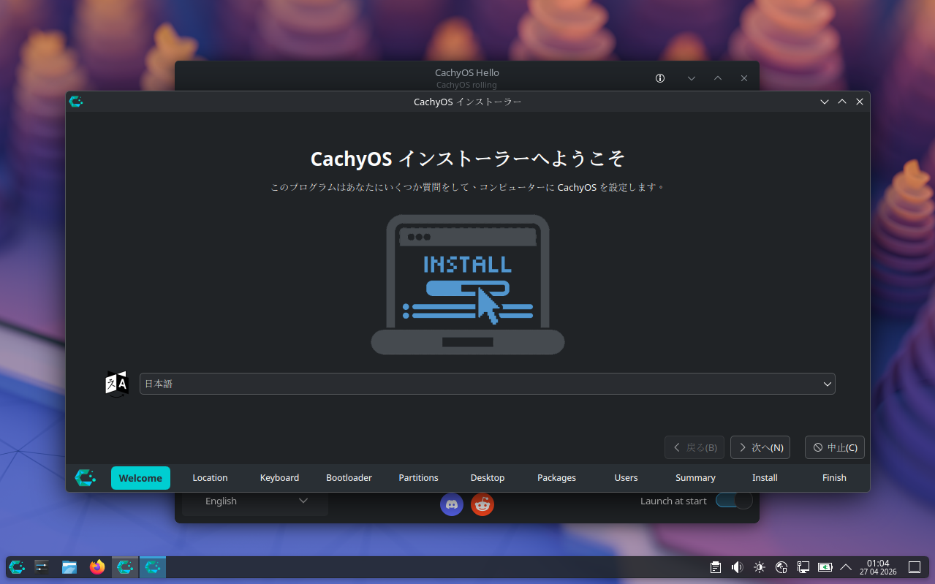Select the Packages step

tap(556, 478)
